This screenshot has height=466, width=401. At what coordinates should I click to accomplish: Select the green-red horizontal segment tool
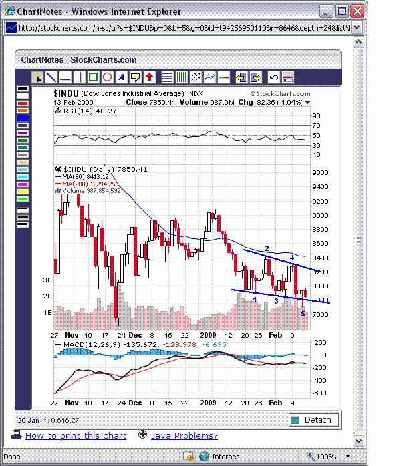(x=224, y=78)
